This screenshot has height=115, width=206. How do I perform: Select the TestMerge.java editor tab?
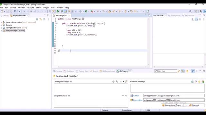click(x=61, y=16)
